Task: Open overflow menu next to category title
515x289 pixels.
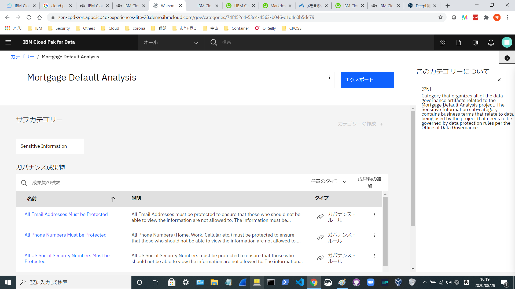Action: [x=329, y=78]
